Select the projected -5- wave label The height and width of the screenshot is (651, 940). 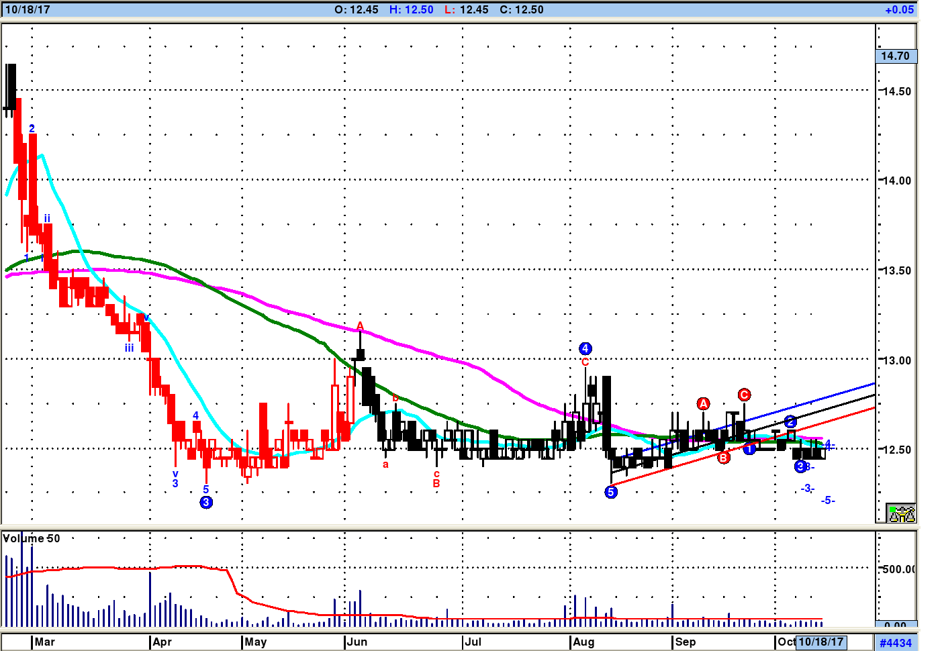click(x=828, y=500)
